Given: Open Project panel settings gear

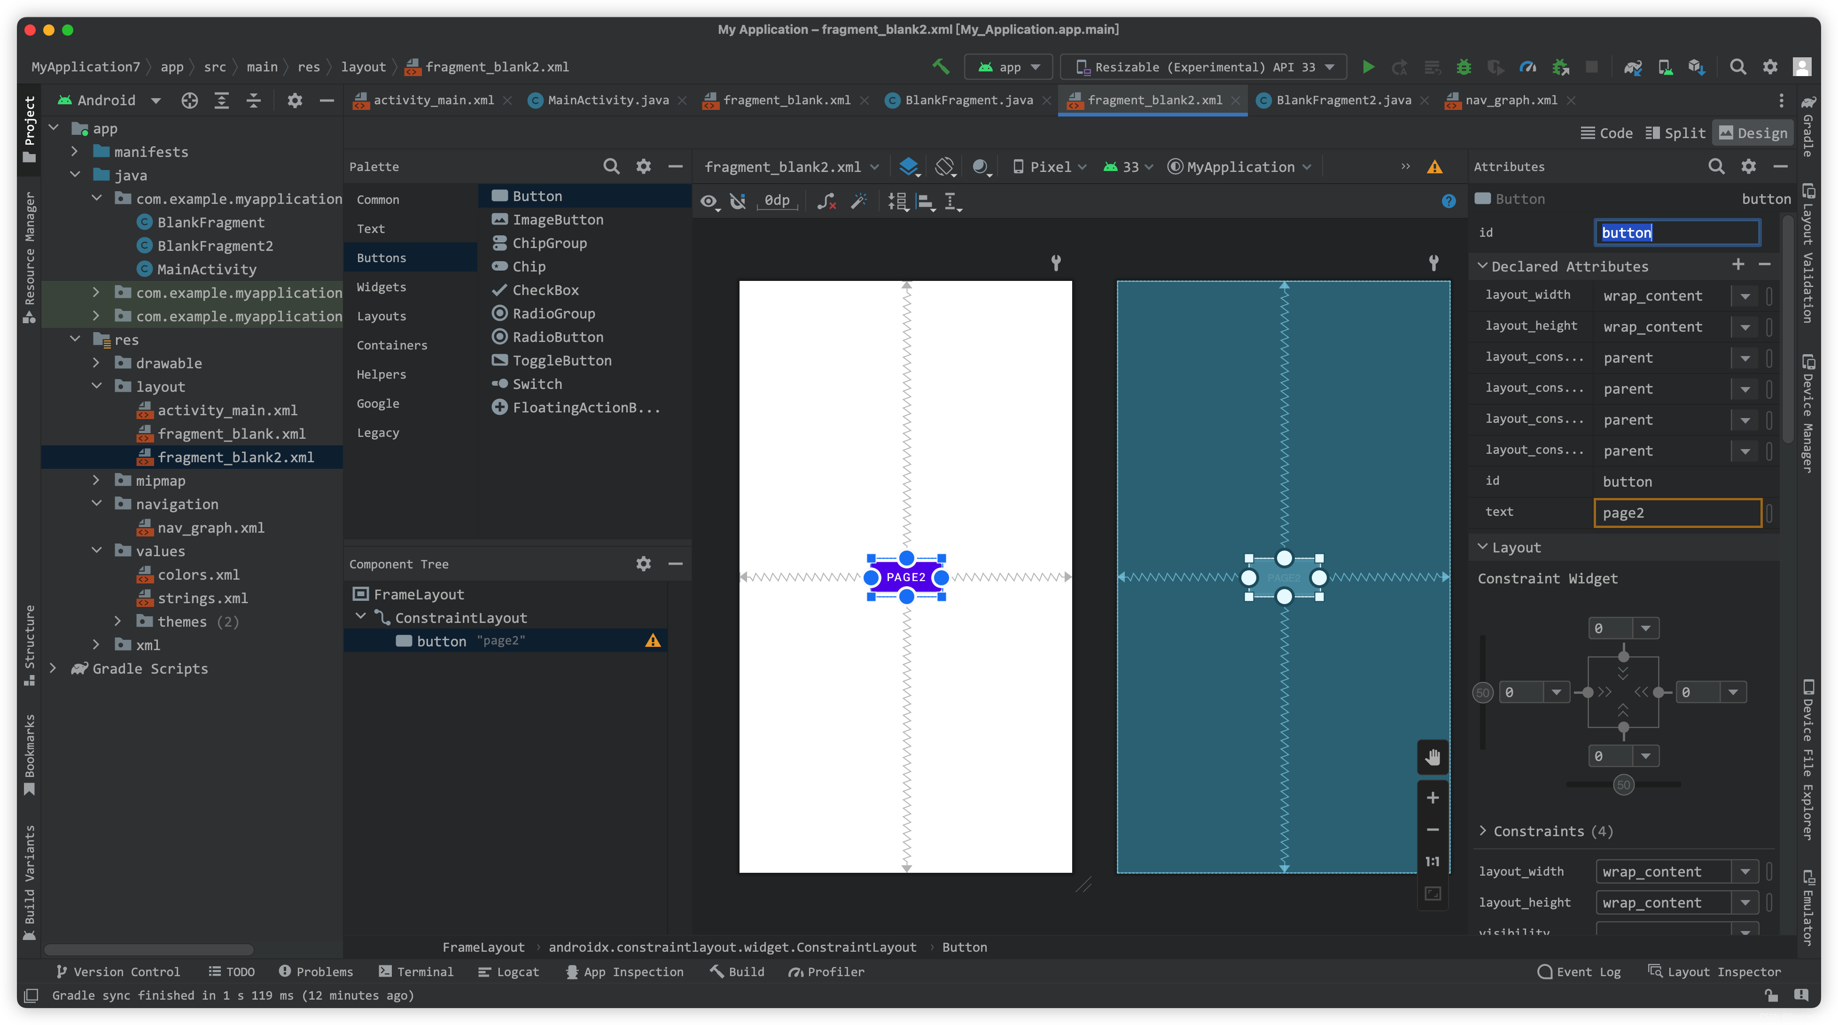Looking at the screenshot, I should (295, 101).
